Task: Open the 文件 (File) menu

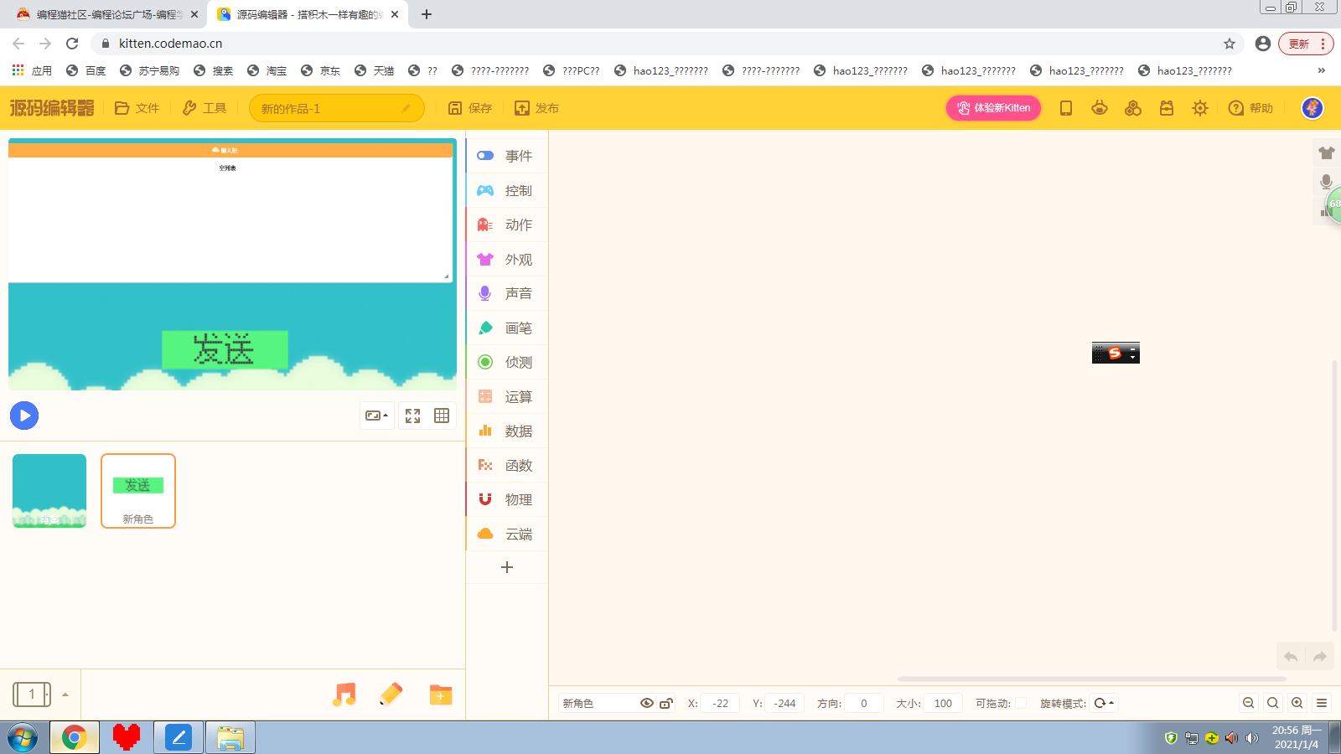Action: tap(137, 108)
